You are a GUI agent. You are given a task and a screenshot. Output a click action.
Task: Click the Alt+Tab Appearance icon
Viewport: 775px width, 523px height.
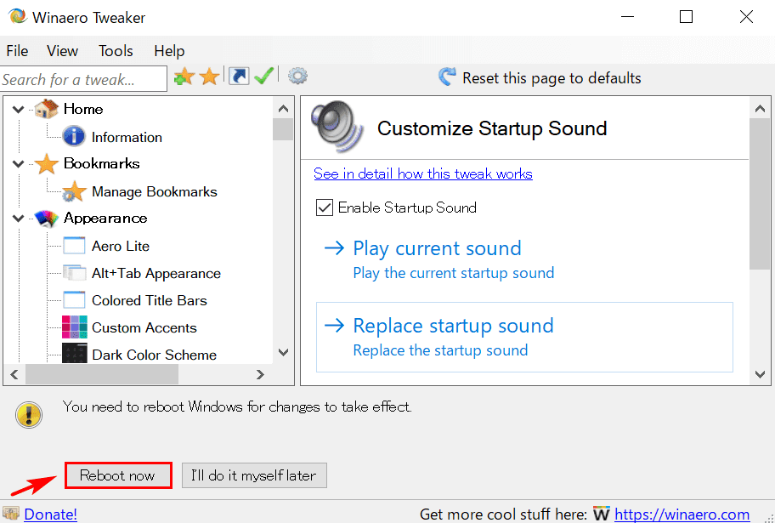point(74,273)
